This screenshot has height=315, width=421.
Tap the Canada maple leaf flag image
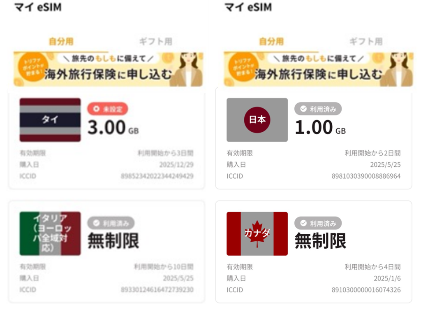[x=257, y=233]
